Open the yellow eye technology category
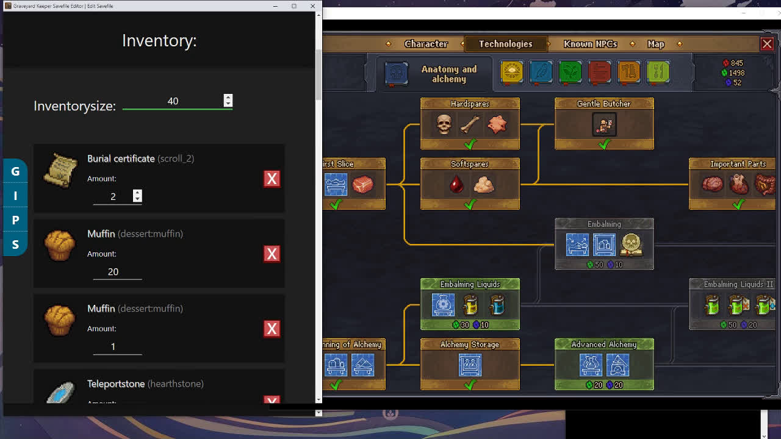The height and width of the screenshot is (439, 781). tap(511, 72)
